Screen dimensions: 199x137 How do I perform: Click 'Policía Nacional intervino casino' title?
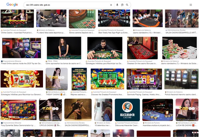coord(181,95)
